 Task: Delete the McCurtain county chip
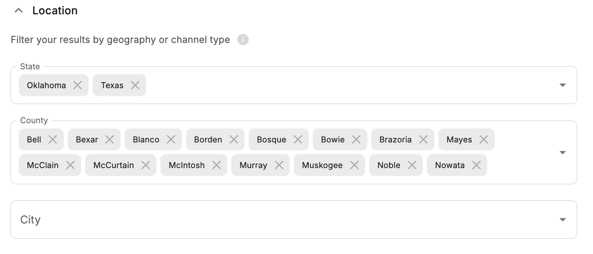146,165
